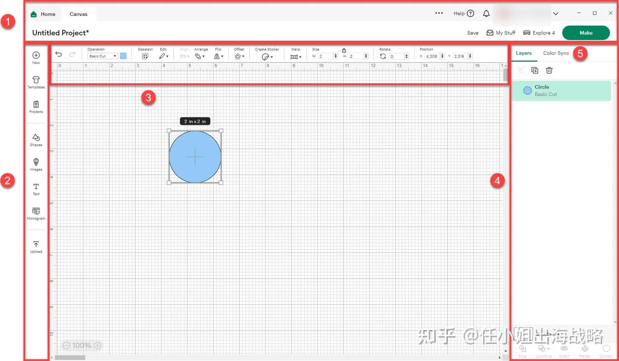This screenshot has height=361, width=619.
Task: Click the Circle layer's blue color swatch
Action: [x=527, y=91]
